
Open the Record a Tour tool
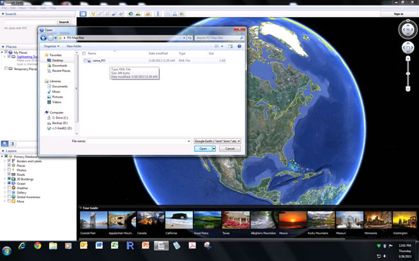click(121, 14)
